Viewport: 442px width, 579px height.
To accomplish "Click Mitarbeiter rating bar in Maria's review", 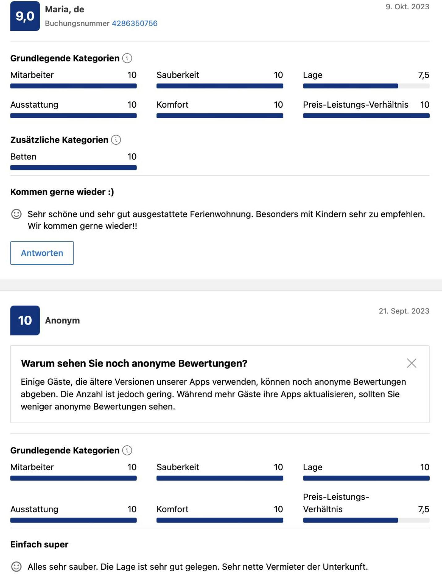I will pos(73,86).
